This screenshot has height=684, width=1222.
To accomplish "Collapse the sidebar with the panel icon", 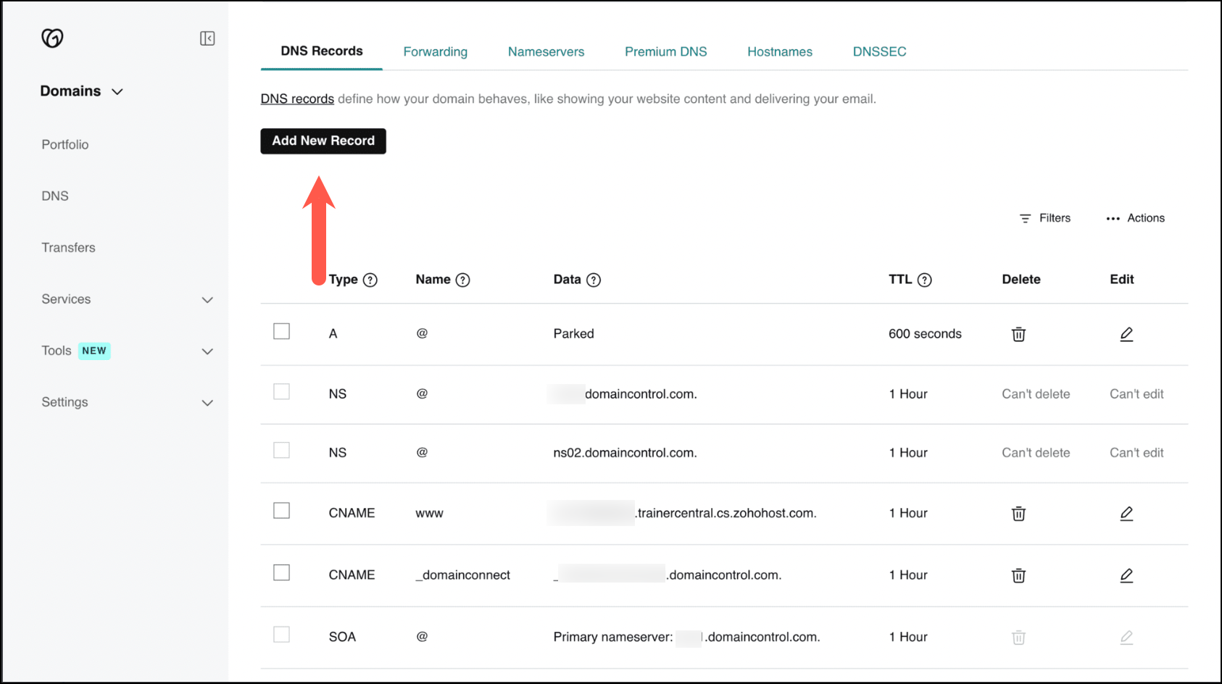I will [x=207, y=38].
